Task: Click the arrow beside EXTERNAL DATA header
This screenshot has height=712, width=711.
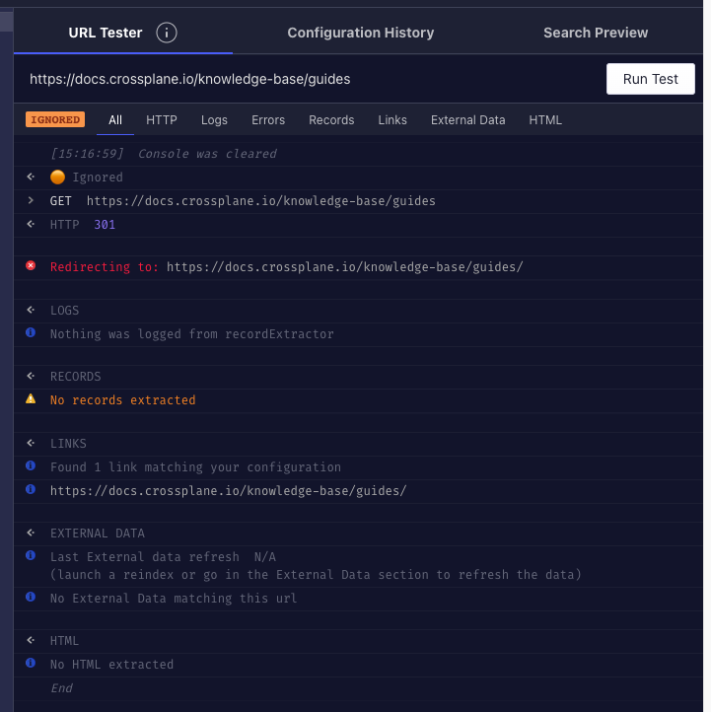Action: click(31, 533)
